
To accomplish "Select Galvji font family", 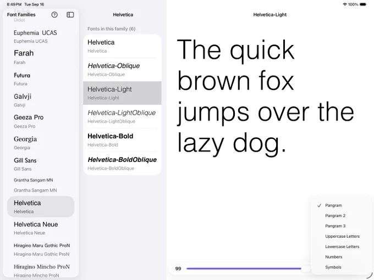I will [41, 100].
